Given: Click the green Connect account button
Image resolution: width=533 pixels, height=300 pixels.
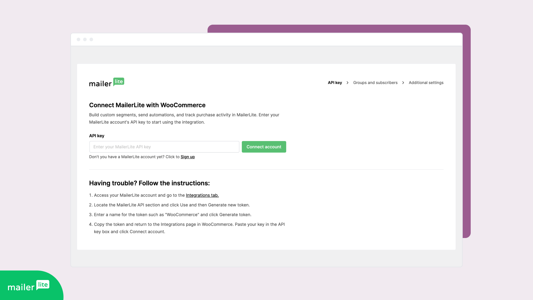Looking at the screenshot, I should (x=264, y=147).
